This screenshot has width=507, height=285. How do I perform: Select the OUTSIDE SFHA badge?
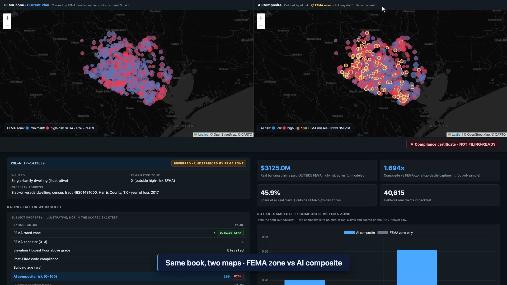pyautogui.click(x=231, y=233)
